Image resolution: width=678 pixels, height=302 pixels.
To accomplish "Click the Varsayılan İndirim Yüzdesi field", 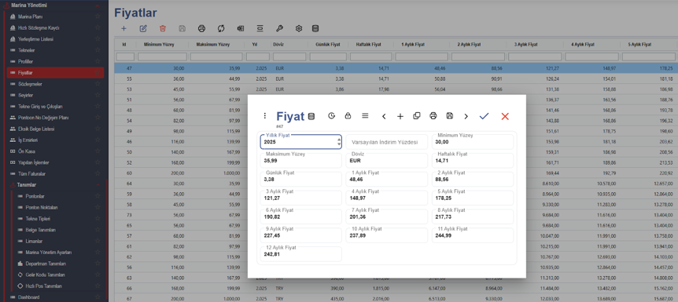I will tap(386, 142).
